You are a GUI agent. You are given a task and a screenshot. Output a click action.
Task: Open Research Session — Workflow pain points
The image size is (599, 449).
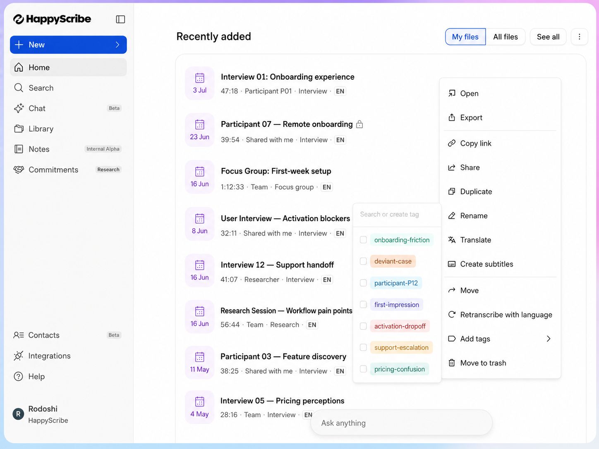click(x=286, y=311)
